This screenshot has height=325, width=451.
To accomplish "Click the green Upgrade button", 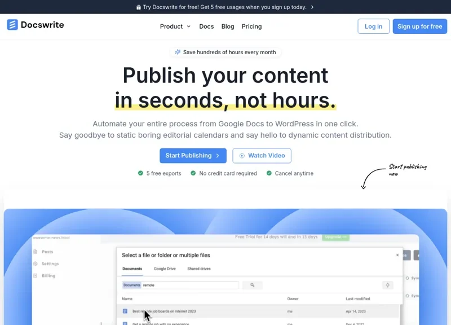I will coord(335,237).
